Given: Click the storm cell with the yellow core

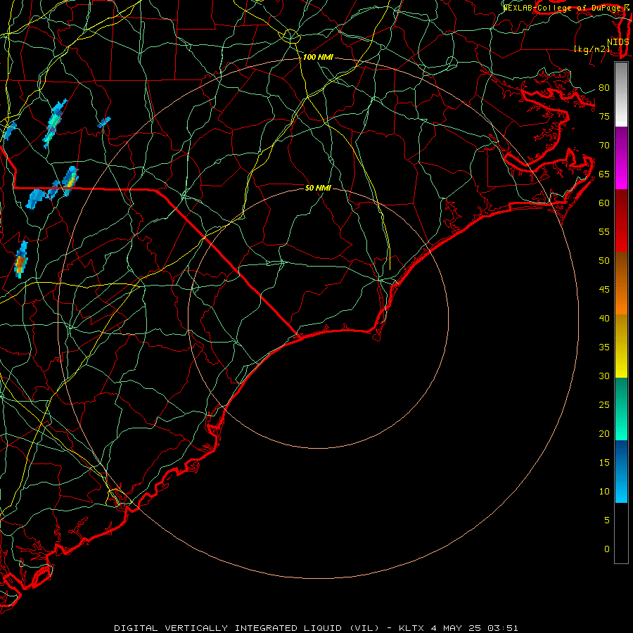Looking at the screenshot, I should 70,181.
